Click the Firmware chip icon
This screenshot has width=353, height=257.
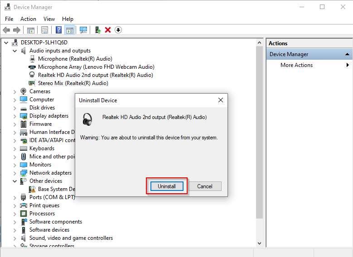tap(24, 124)
